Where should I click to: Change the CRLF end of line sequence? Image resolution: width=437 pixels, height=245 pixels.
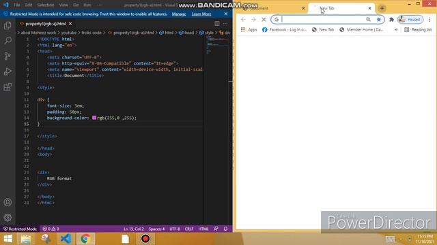pyautogui.click(x=189, y=229)
